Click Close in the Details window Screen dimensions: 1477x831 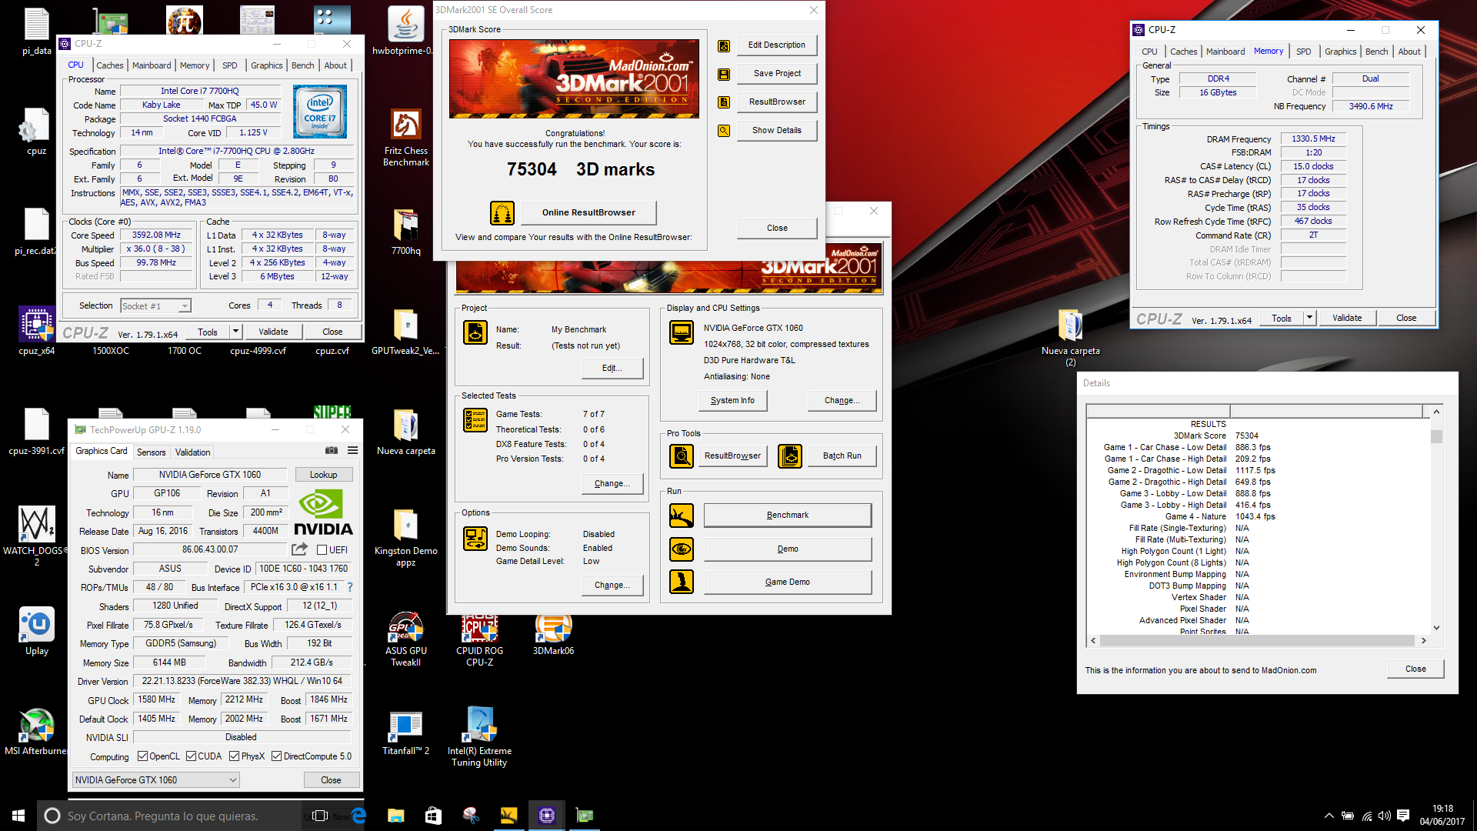[x=1415, y=669]
